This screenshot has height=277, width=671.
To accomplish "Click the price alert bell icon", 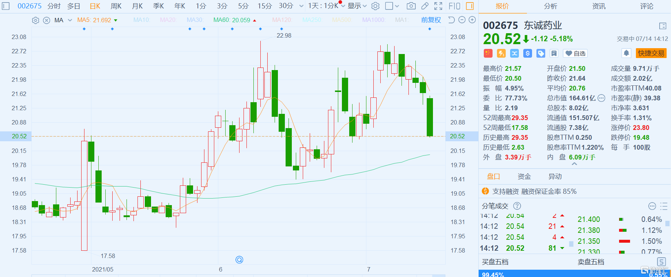I will click(x=626, y=53).
